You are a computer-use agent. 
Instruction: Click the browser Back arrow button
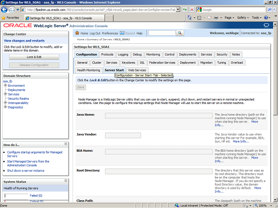tap(6, 9)
